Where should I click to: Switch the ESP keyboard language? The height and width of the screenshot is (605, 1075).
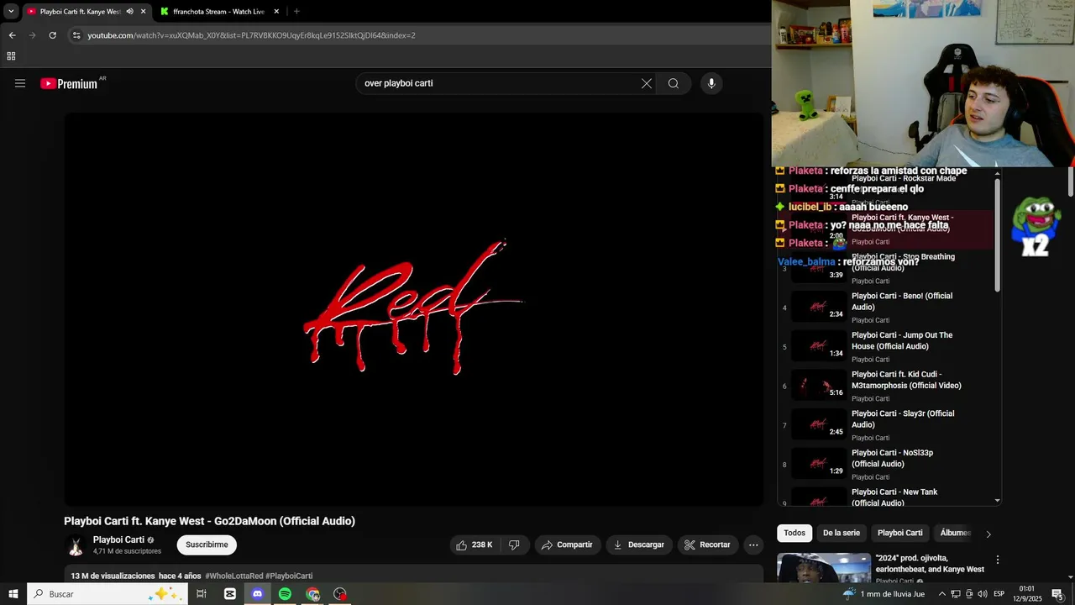point(999,594)
